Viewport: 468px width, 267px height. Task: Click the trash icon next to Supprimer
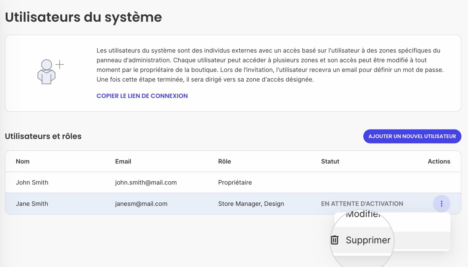335,240
